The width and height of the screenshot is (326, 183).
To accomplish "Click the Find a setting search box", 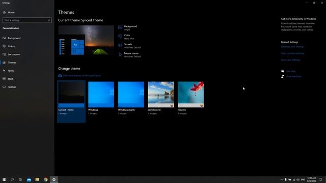I will tap(27, 20).
